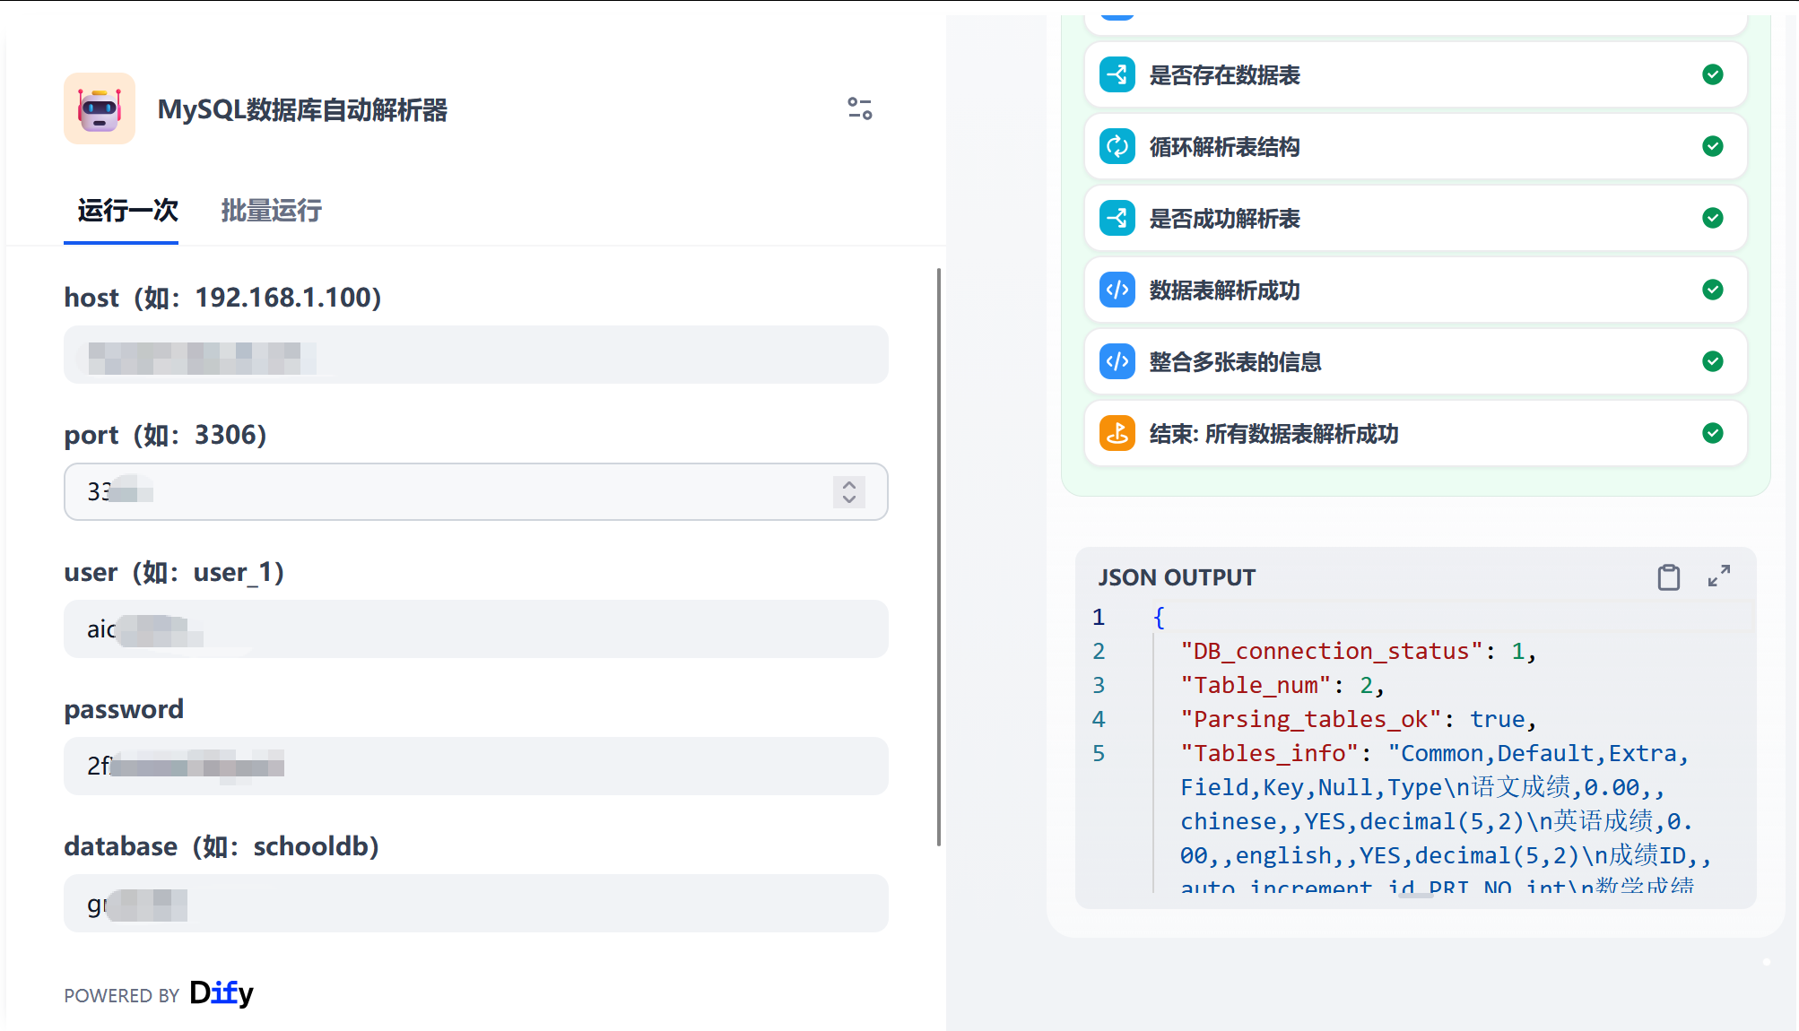Click the port number stepper arrows

point(848,491)
